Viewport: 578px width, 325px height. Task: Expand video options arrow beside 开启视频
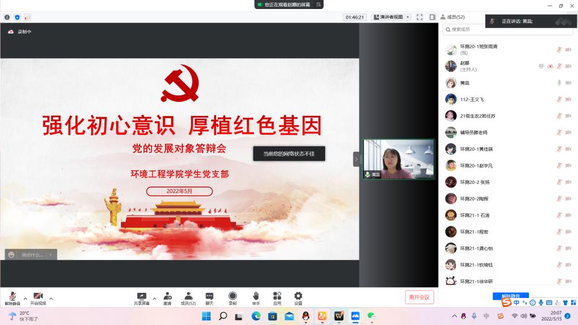point(51,298)
